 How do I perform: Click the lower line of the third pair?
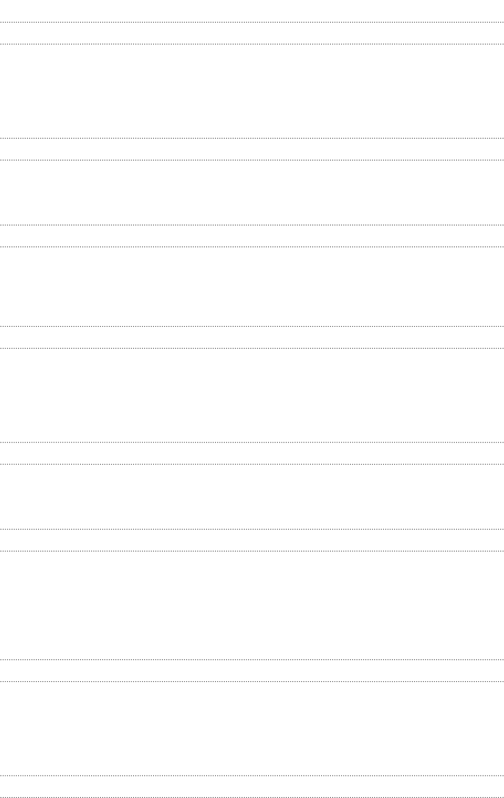tap(252, 247)
